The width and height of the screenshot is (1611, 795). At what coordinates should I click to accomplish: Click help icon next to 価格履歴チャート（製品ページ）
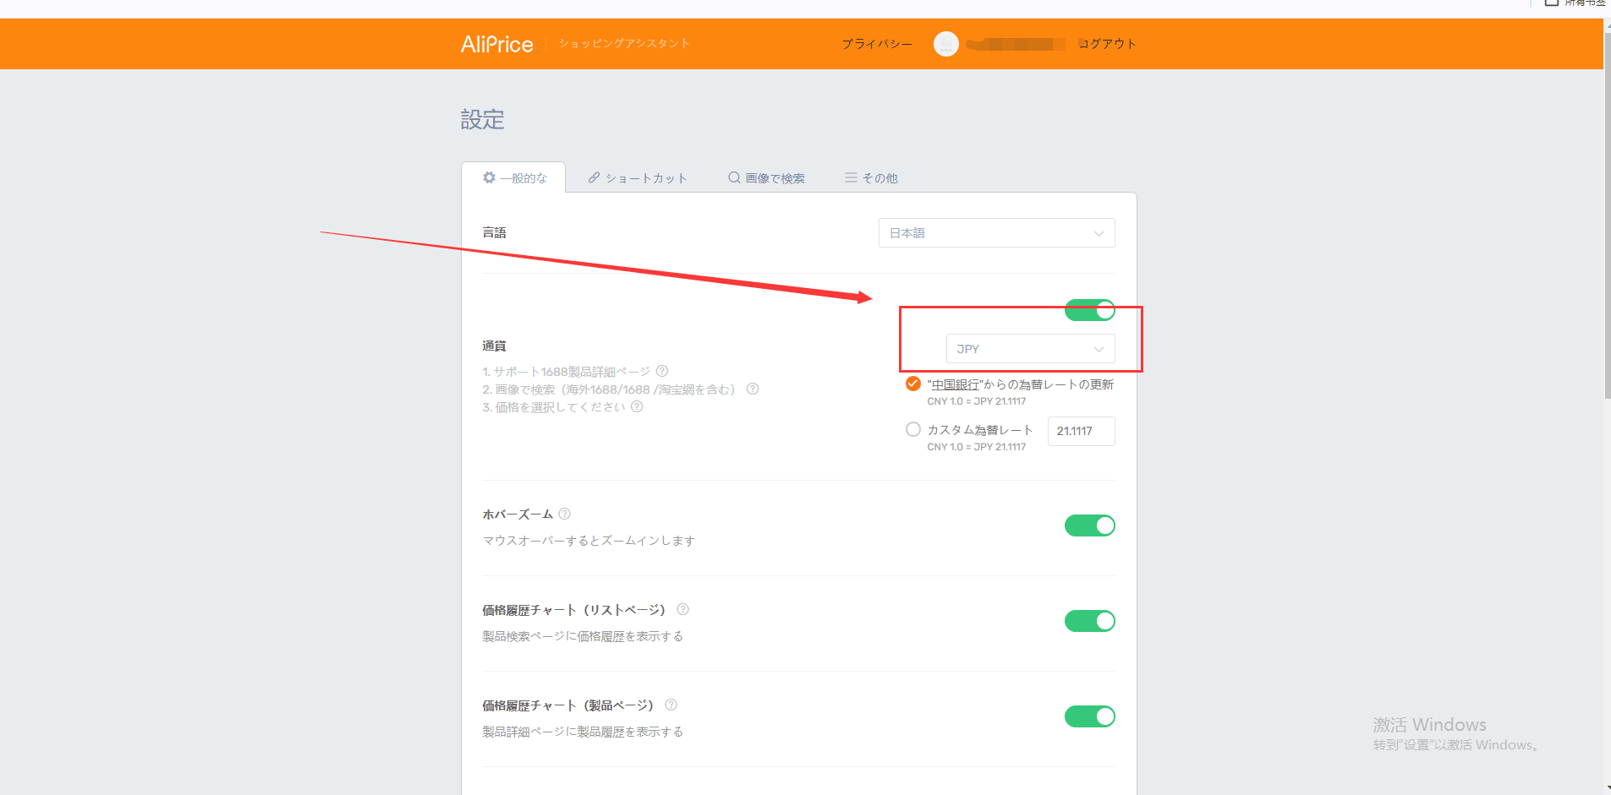[671, 705]
